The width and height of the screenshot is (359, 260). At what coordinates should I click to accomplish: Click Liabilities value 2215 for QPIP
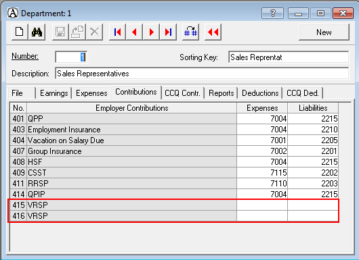(313, 194)
